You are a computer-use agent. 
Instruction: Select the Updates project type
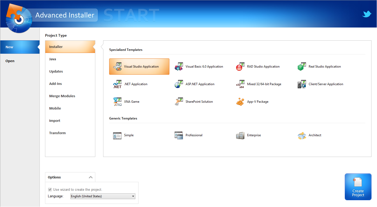pyautogui.click(x=70, y=72)
